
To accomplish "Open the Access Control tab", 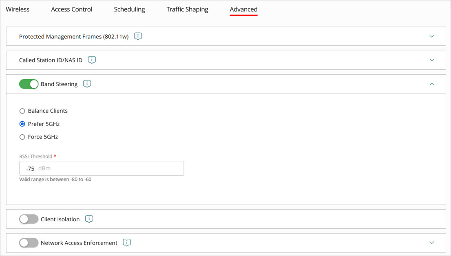I will click(71, 9).
